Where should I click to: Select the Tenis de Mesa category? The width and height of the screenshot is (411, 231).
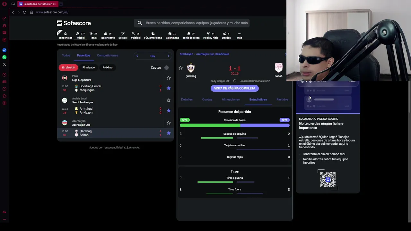(191, 36)
